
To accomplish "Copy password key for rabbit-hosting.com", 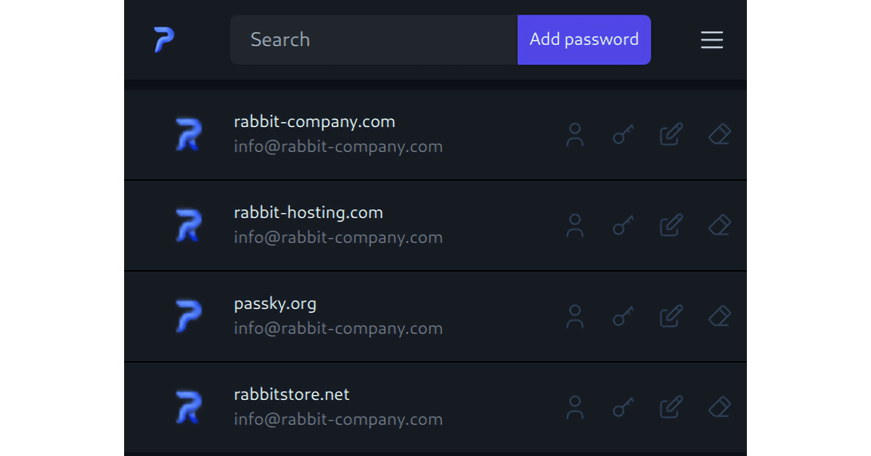I will pyautogui.click(x=623, y=225).
